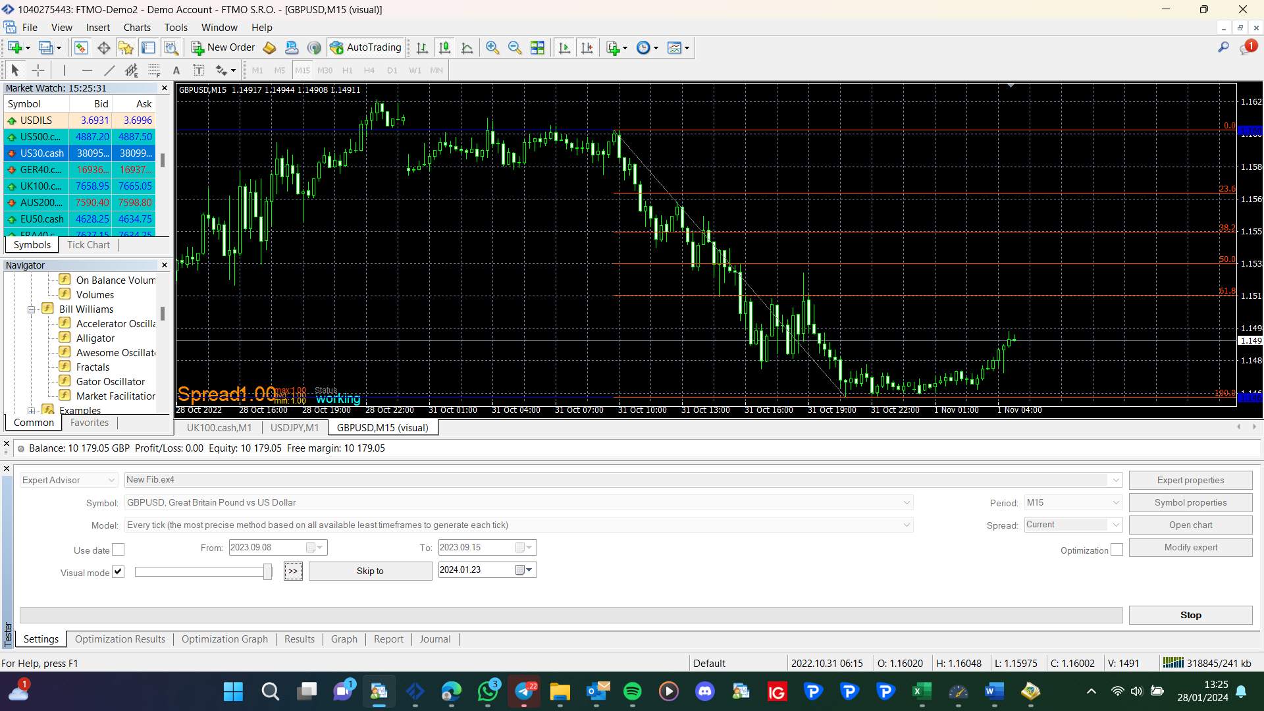The height and width of the screenshot is (711, 1264).
Task: Select the Crosshair tool
Action: tap(38, 70)
